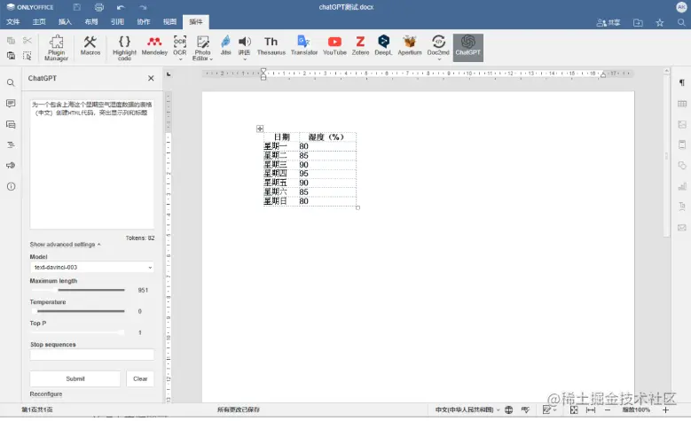Click the save icon in title bar
Viewport: 691px width, 421px height.
76,7
